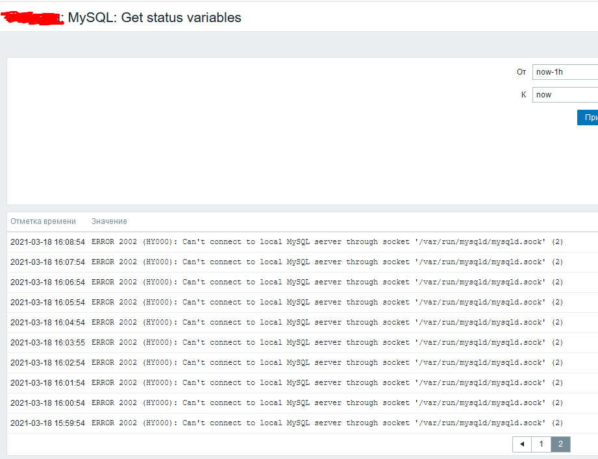Click the timestamp 2021-03-18 16:03:55
Image resolution: width=598 pixels, height=459 pixels.
point(47,343)
